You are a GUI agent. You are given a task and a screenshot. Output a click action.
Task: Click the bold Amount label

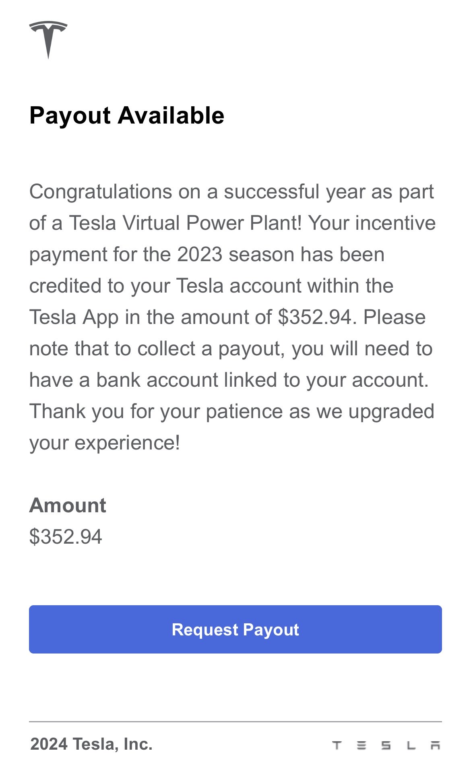coord(68,505)
